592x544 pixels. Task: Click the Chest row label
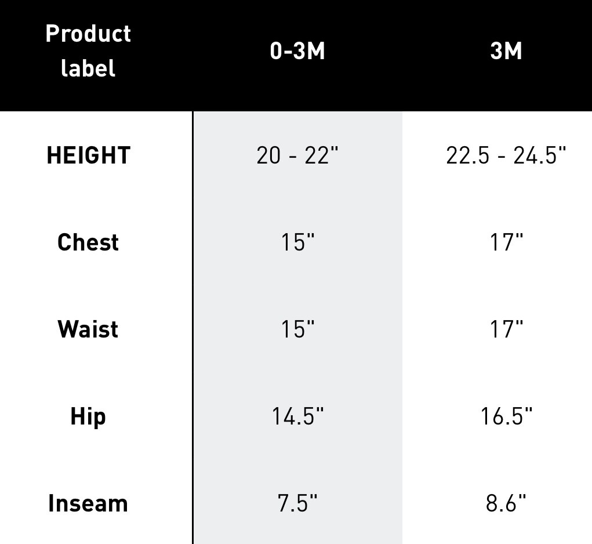click(x=88, y=242)
